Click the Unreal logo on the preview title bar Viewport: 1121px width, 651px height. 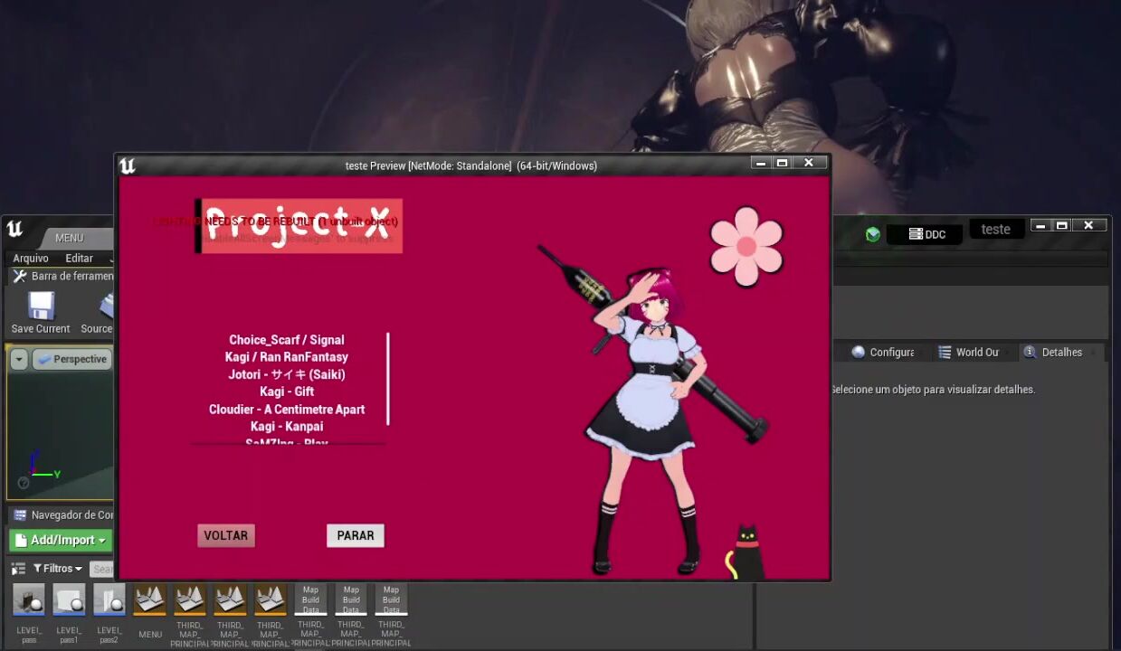(x=128, y=165)
